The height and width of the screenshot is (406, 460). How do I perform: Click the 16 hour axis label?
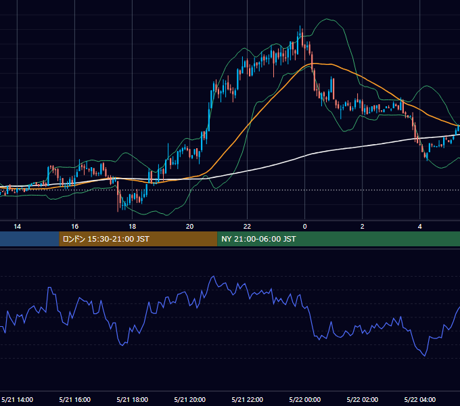(x=75, y=227)
